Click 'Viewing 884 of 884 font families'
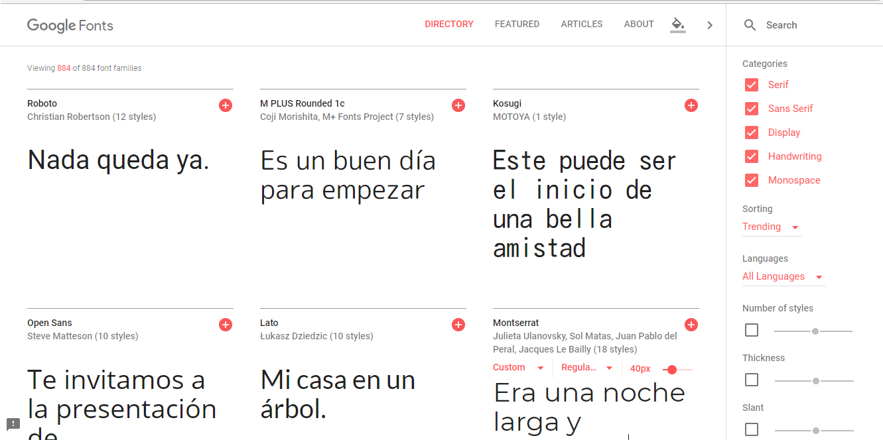 click(x=84, y=68)
